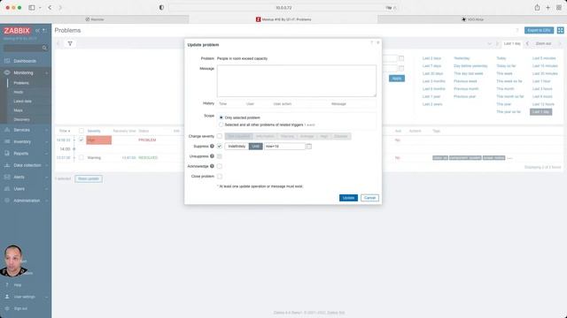Click the Sign out icon
This screenshot has width=567, height=318.
click(x=7, y=308)
